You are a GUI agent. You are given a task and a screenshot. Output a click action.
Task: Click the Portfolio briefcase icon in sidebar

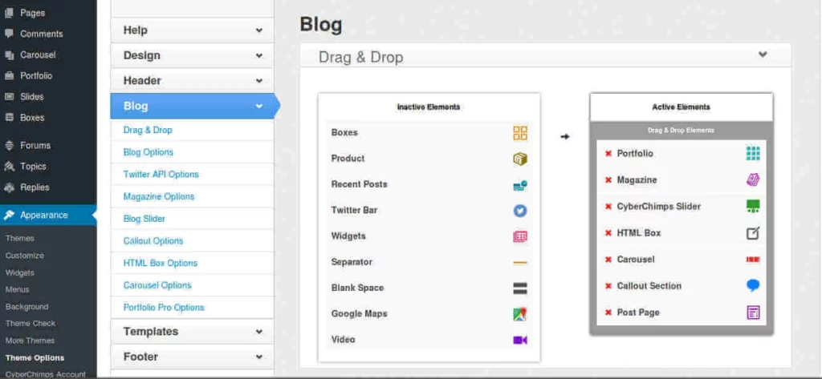(9, 75)
